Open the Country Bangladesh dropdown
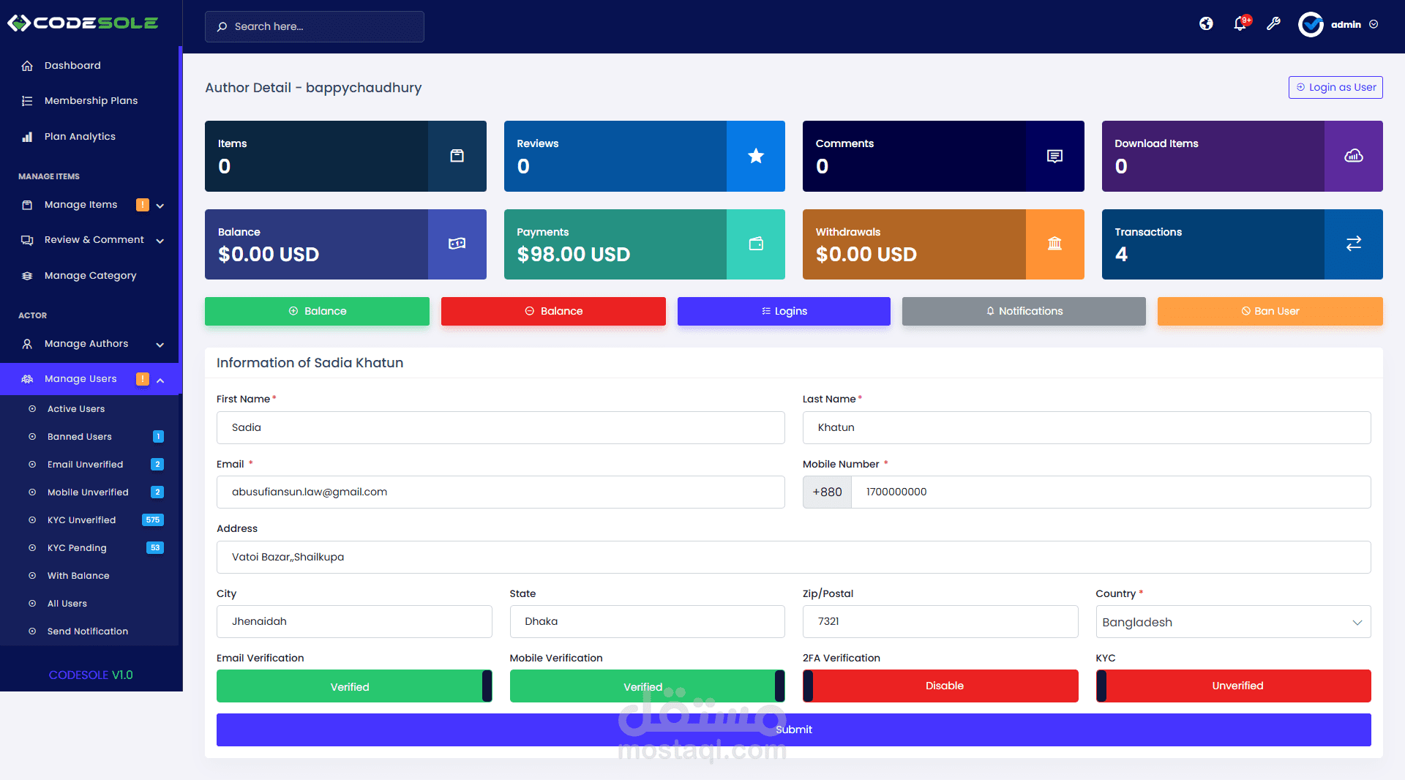Screen dimensions: 1405x780 click(1233, 622)
